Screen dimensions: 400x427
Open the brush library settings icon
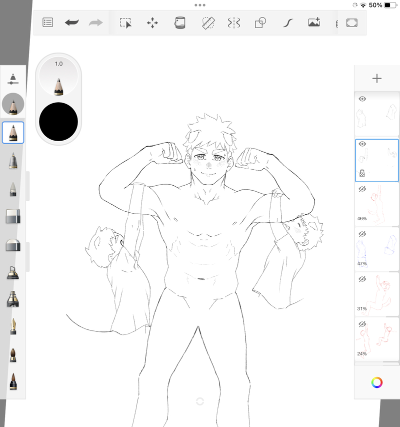tap(13, 79)
